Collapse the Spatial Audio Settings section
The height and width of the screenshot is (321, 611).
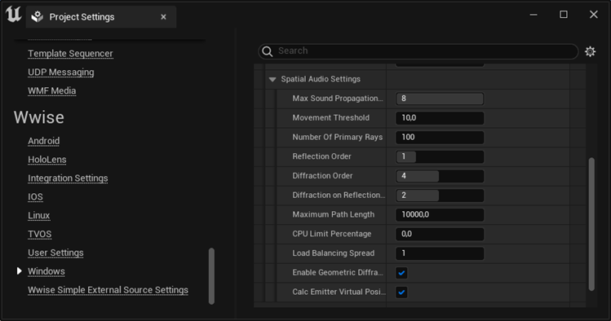pyautogui.click(x=272, y=79)
